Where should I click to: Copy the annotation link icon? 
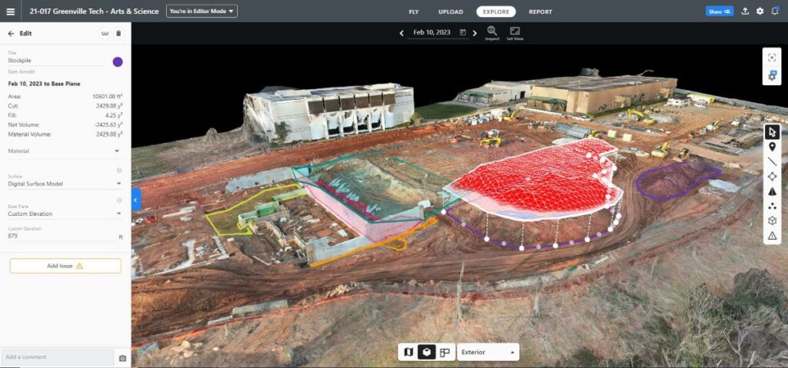click(105, 33)
